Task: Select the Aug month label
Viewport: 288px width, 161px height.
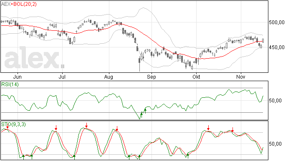Action: click(x=109, y=77)
